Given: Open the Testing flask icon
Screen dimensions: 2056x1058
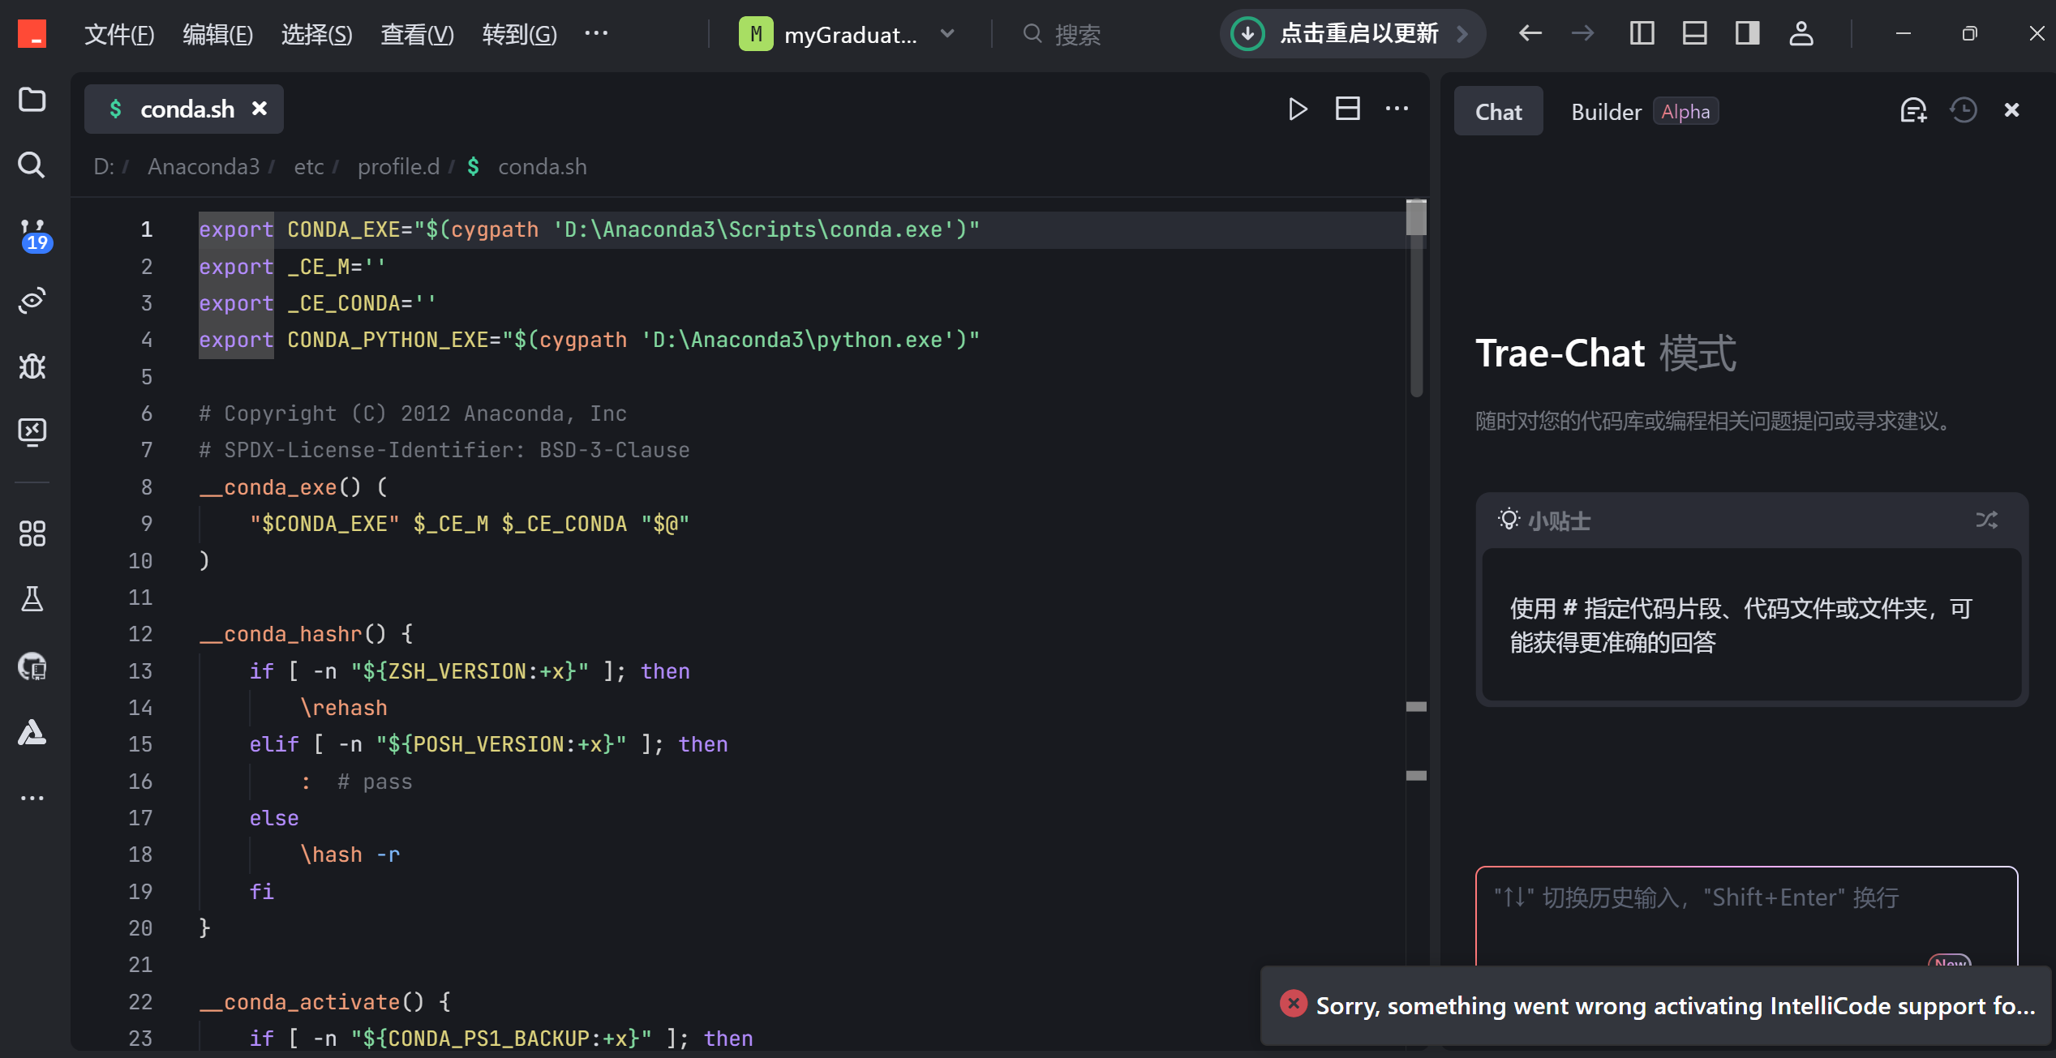Looking at the screenshot, I should click(x=32, y=599).
